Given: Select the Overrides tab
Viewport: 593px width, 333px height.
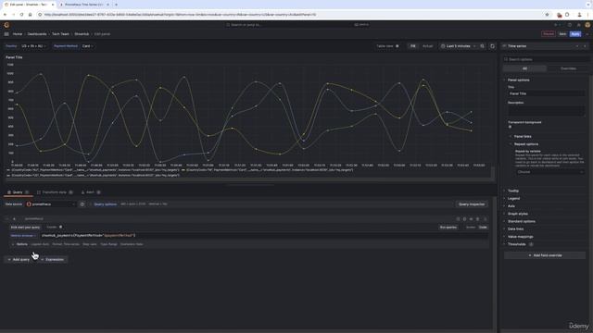Looking at the screenshot, I should pyautogui.click(x=568, y=68).
